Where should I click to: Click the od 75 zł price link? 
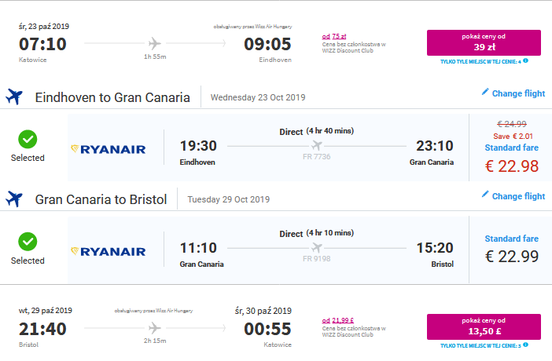pyautogui.click(x=334, y=36)
